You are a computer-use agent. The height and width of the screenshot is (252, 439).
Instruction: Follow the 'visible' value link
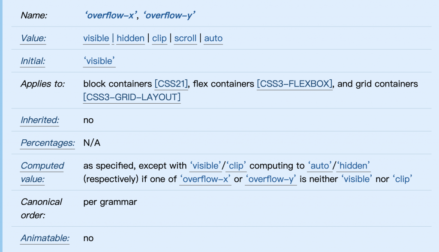pyautogui.click(x=96, y=39)
